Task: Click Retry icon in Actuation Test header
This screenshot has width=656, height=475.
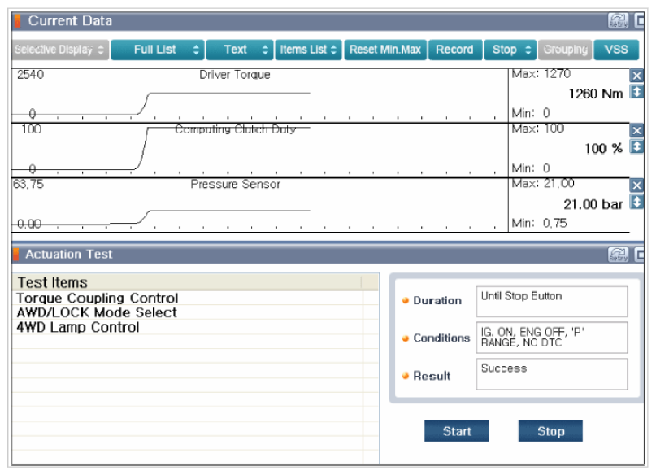Action: click(x=618, y=255)
